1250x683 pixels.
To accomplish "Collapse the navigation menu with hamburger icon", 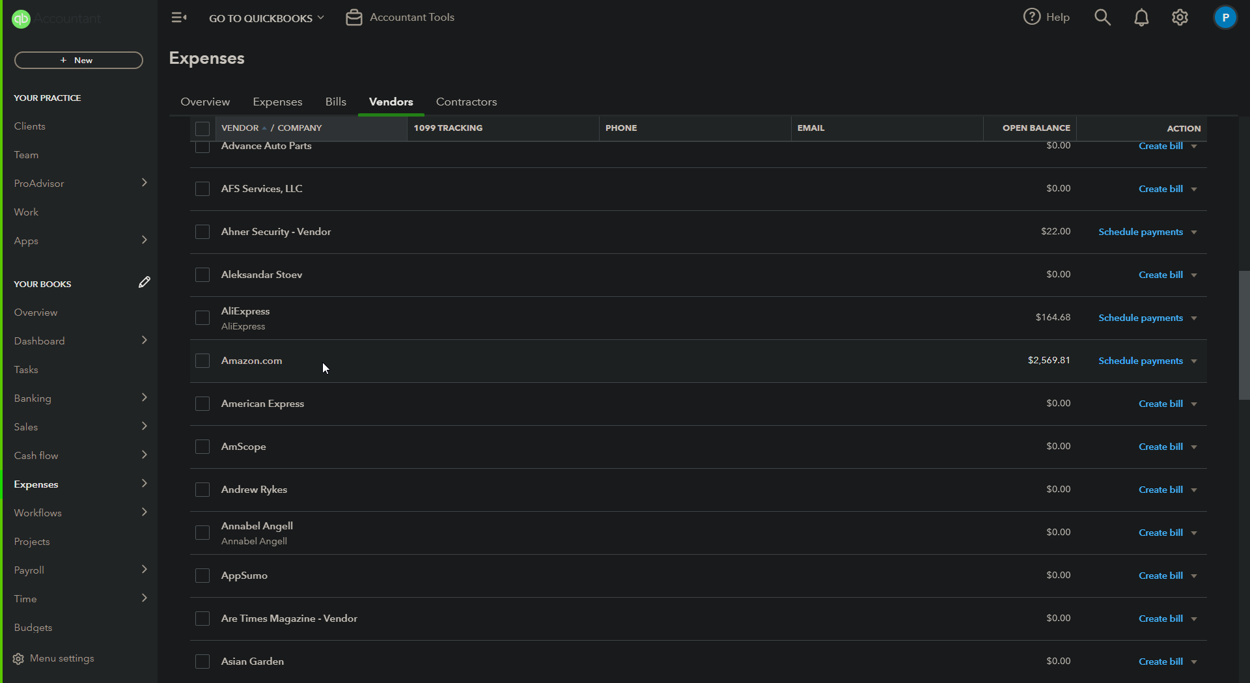I will [x=179, y=18].
